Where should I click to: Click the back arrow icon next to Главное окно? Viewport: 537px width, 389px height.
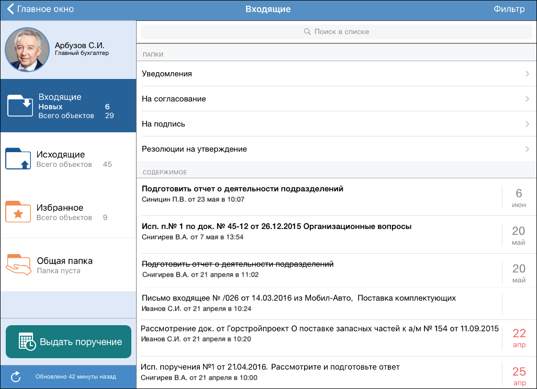point(10,9)
